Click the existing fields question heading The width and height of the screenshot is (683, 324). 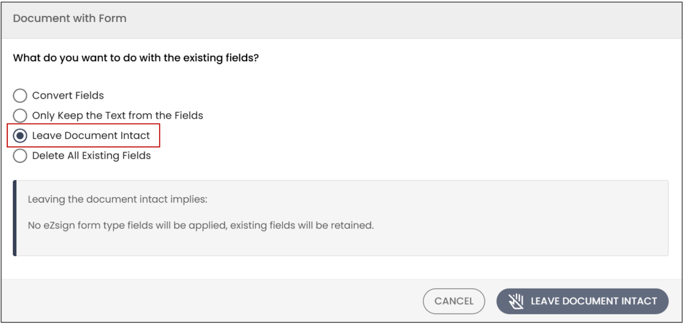click(136, 58)
